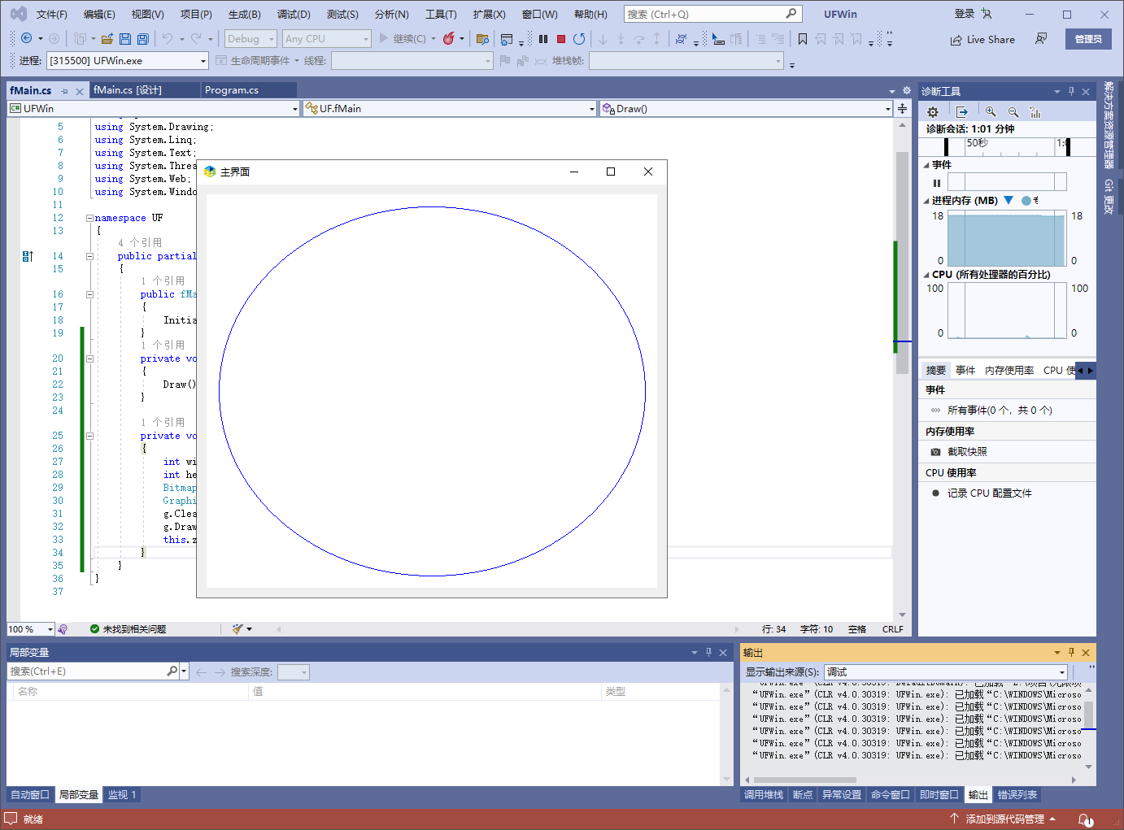The image size is (1124, 830).
Task: Click the 管理员 button
Action: 1088,39
